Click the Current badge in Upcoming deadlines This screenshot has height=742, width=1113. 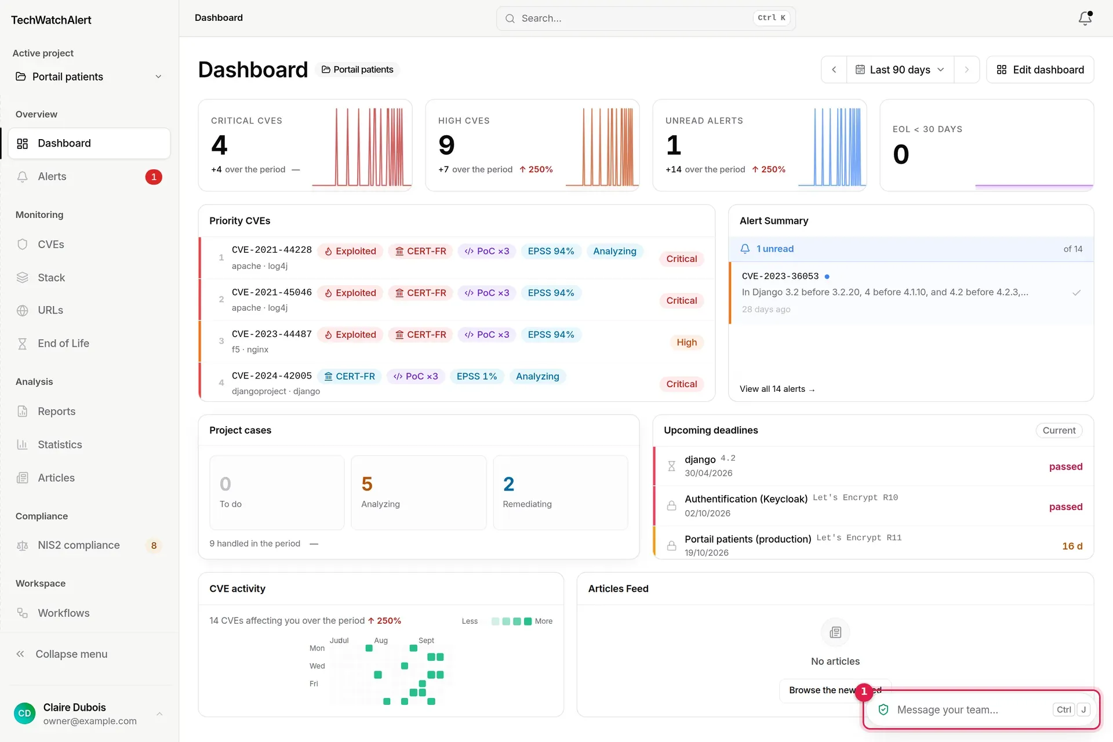tap(1059, 431)
